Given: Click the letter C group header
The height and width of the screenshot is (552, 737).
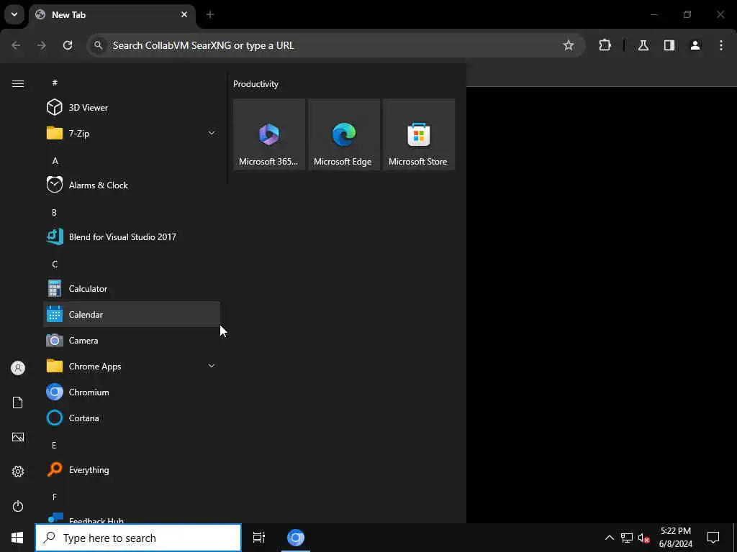Looking at the screenshot, I should (55, 264).
